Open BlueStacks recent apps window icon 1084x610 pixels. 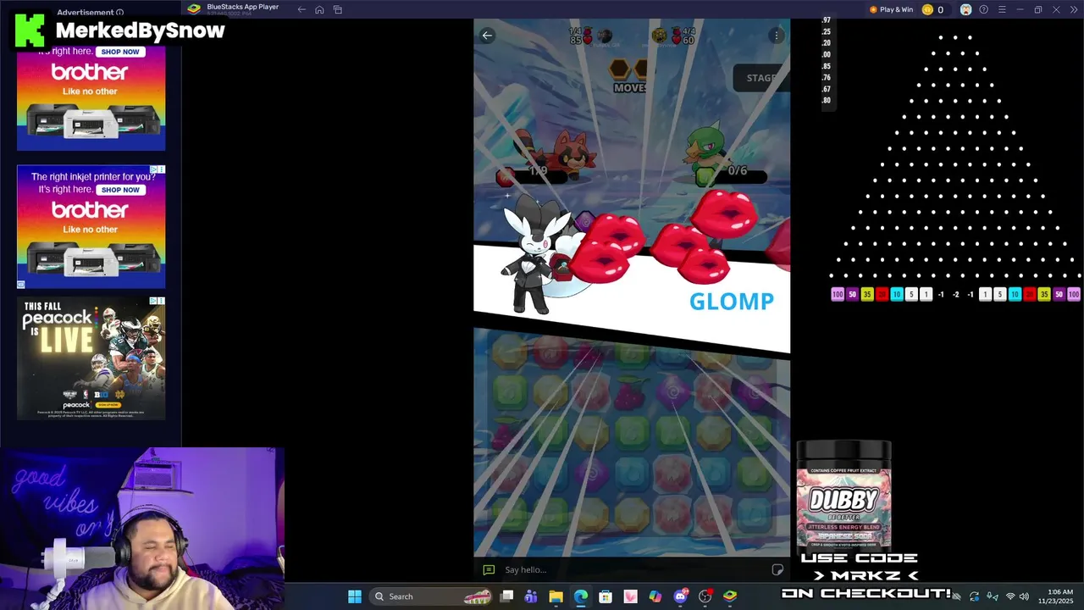coord(337,9)
